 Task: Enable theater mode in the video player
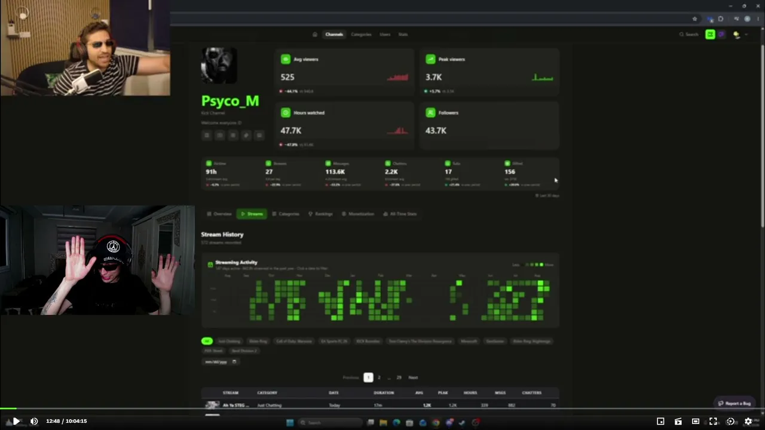[696, 421]
